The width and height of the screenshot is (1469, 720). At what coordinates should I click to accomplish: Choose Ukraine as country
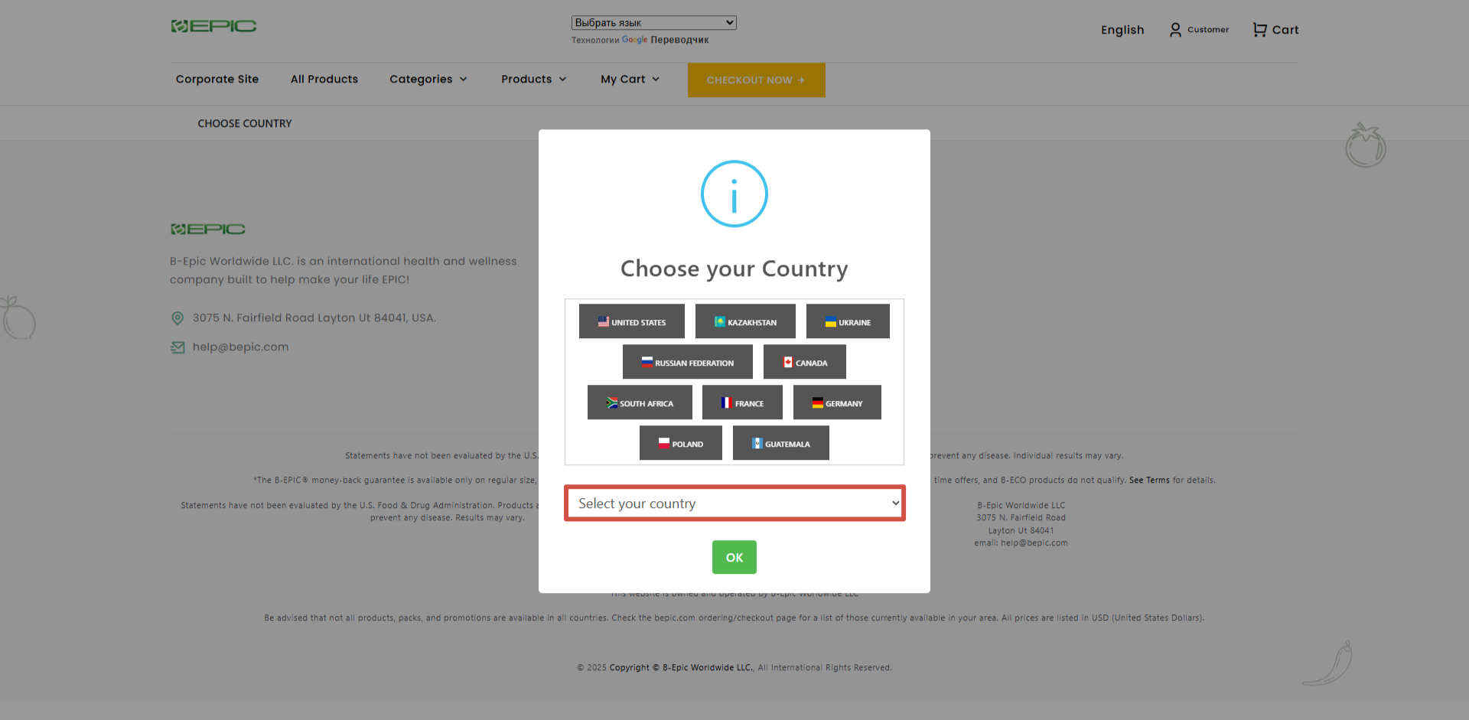pos(848,321)
